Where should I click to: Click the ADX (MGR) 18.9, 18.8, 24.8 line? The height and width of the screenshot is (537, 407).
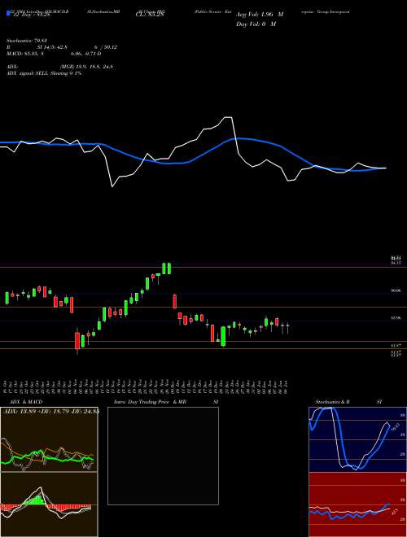[59, 67]
